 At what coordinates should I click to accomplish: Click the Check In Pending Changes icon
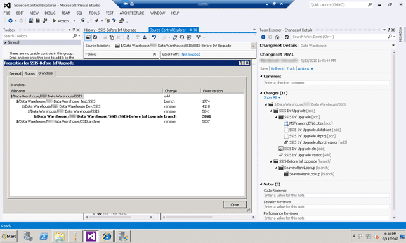pos(145,37)
